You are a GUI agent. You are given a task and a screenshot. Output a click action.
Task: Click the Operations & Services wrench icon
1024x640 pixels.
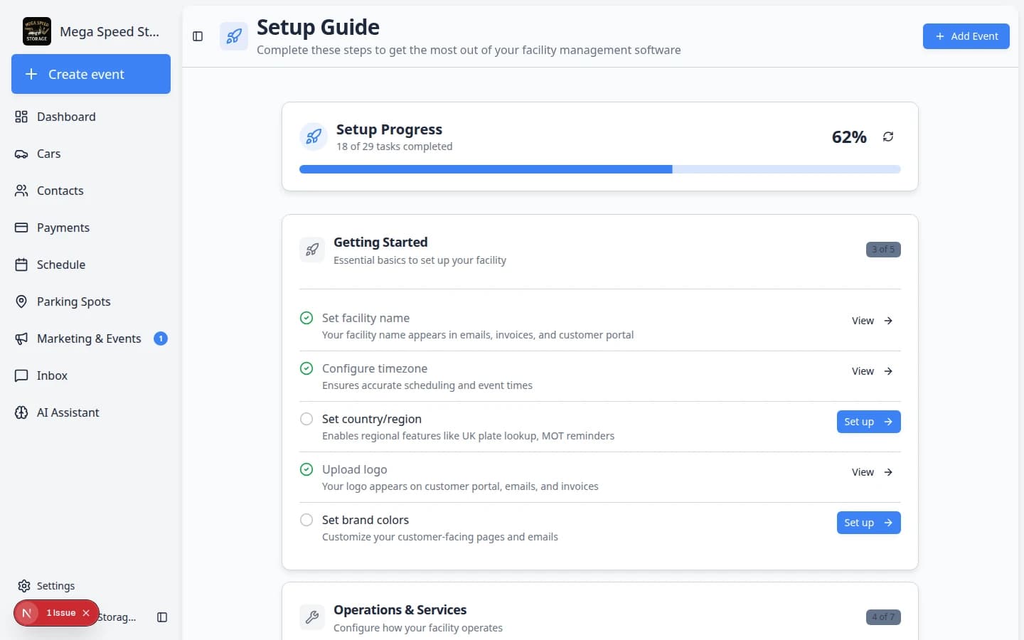[x=312, y=617]
